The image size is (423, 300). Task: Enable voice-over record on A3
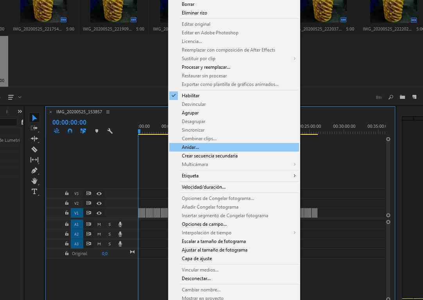pyautogui.click(x=120, y=244)
